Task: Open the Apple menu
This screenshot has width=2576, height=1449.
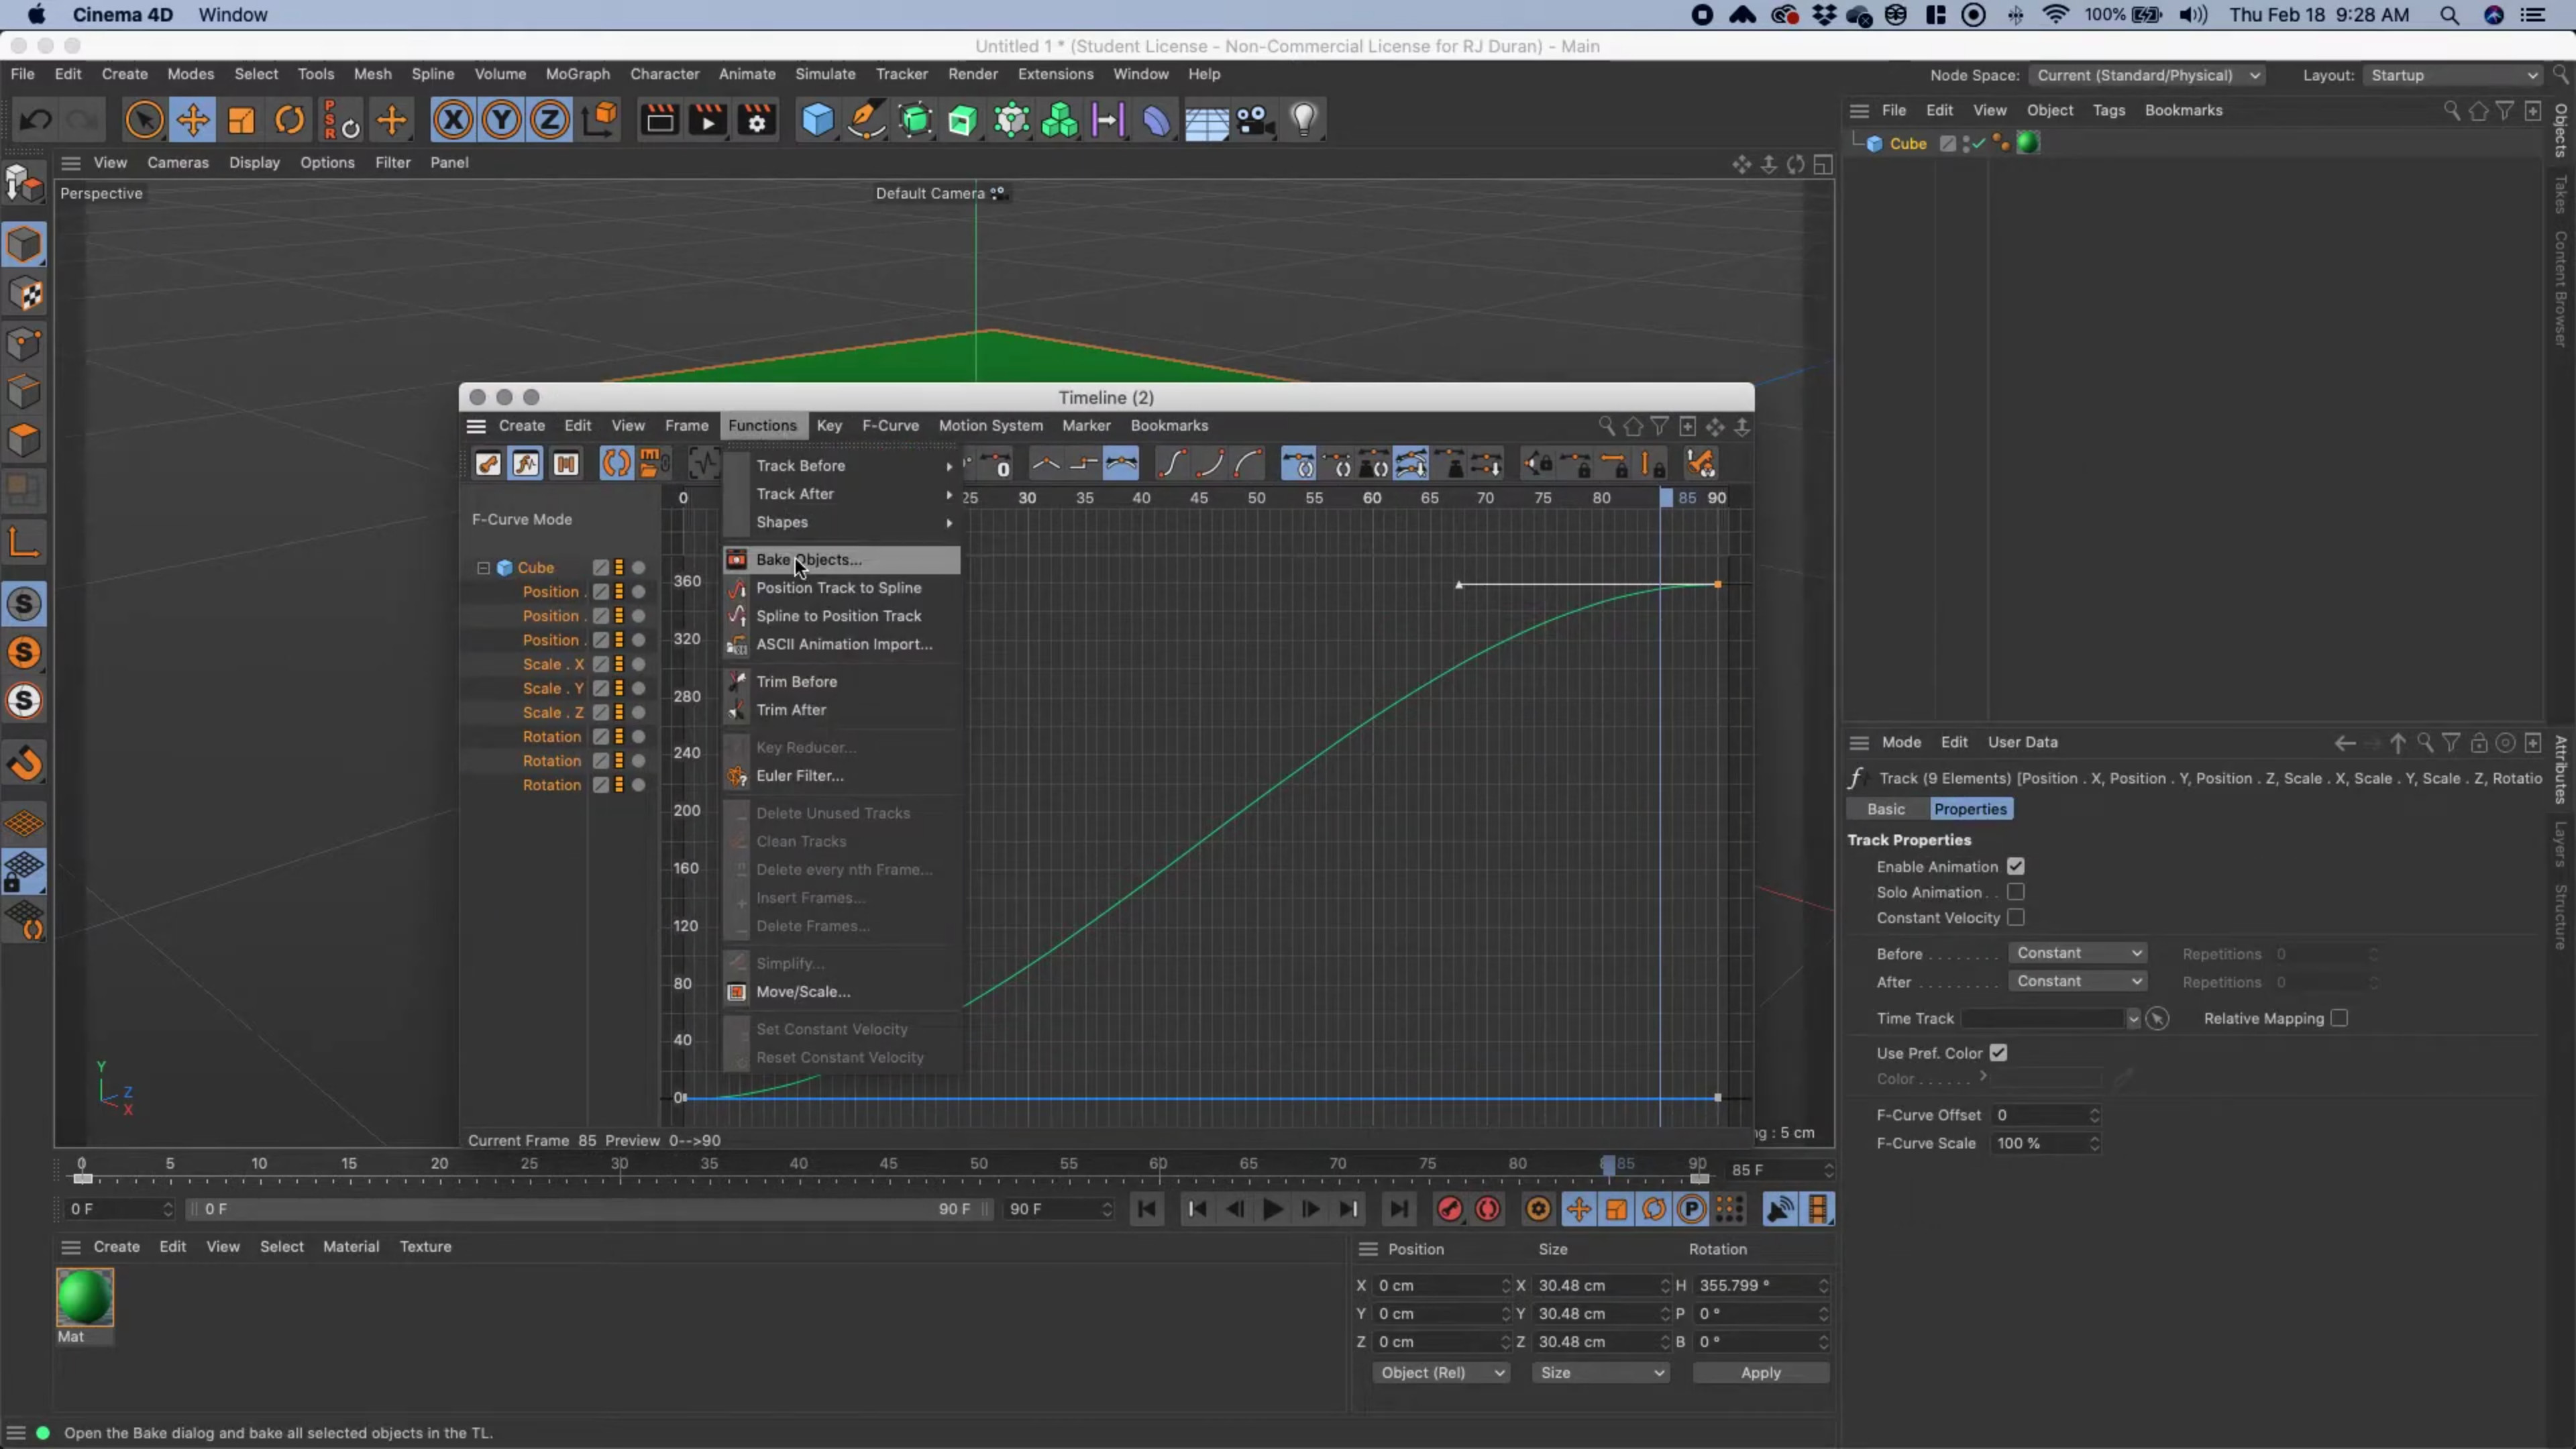Action: [x=36, y=15]
